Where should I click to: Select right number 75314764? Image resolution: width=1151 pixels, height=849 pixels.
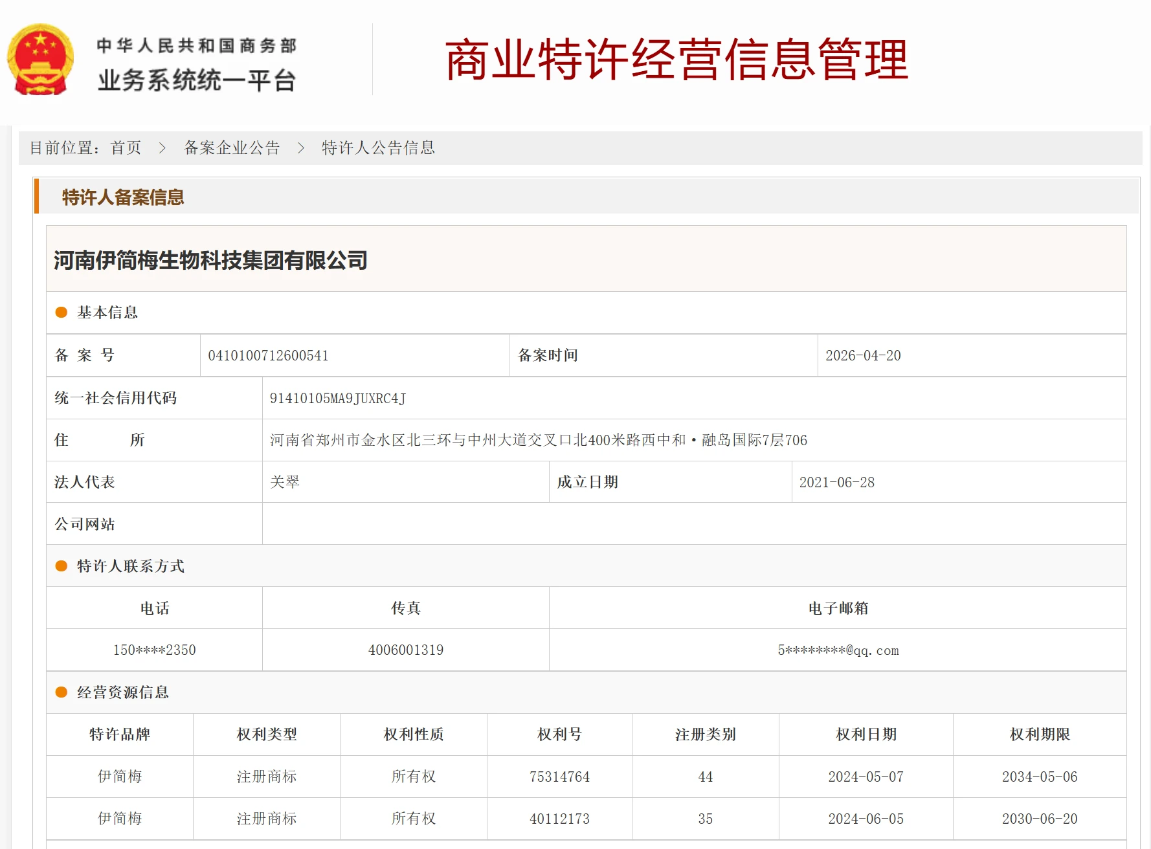[560, 777]
